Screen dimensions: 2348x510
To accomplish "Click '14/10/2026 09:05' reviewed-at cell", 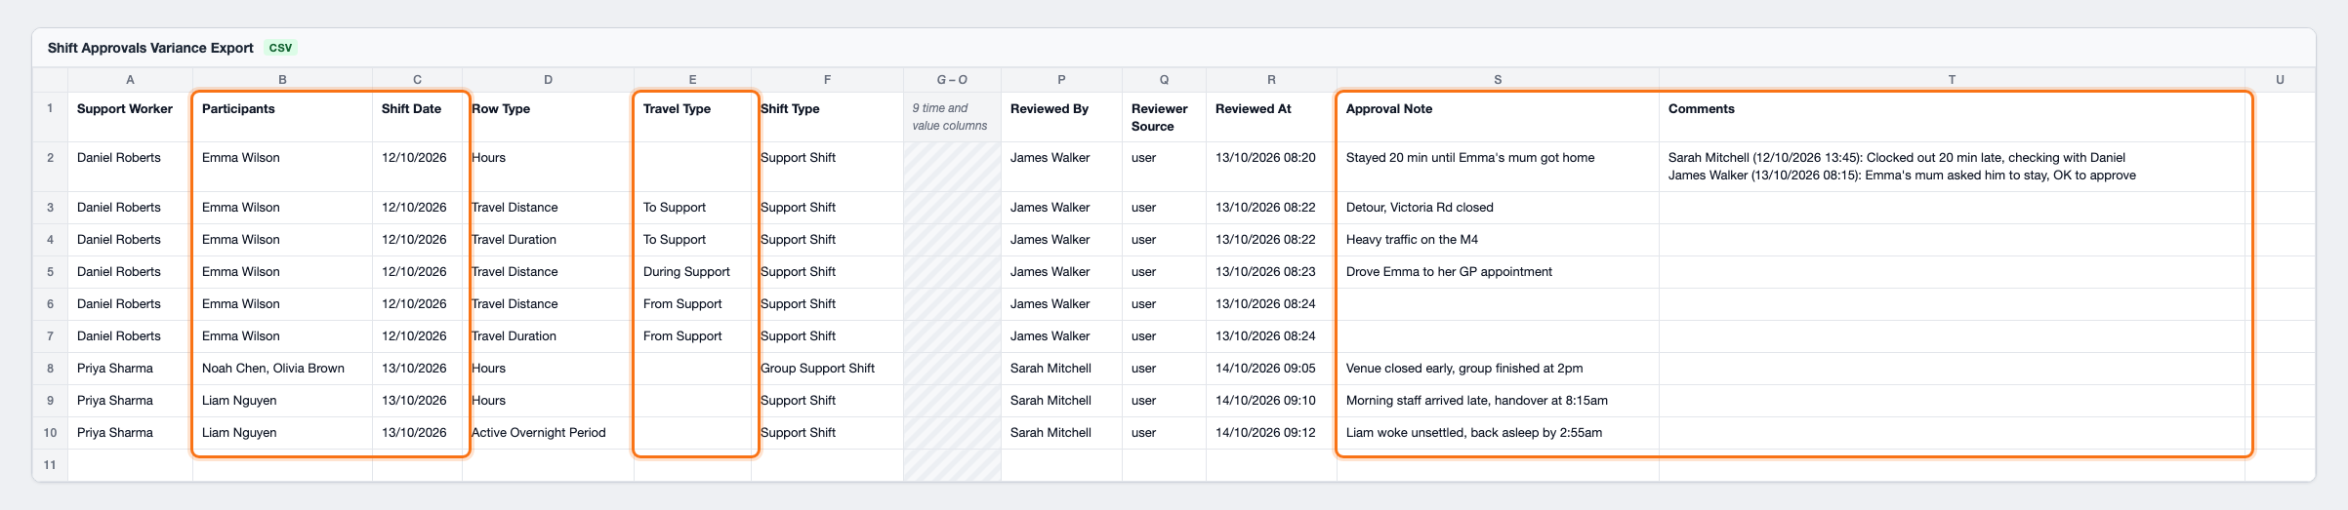I will (1271, 369).
